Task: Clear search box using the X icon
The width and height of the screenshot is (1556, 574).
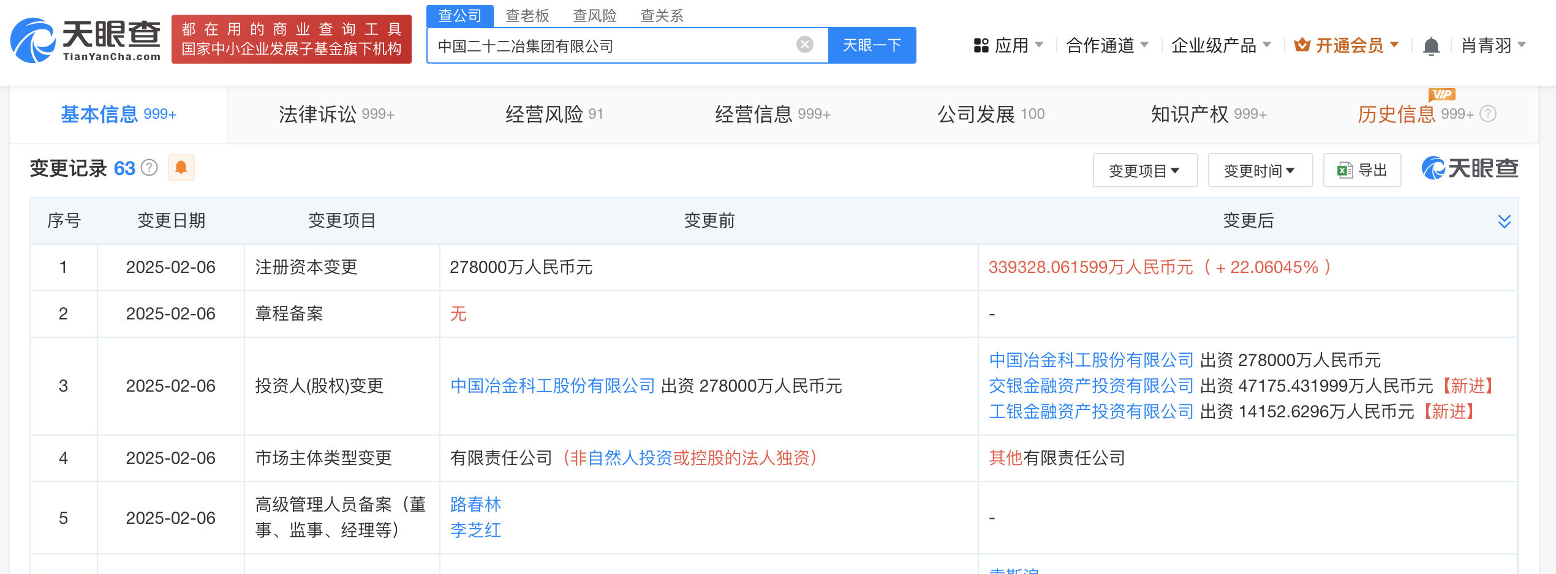Action: point(804,43)
